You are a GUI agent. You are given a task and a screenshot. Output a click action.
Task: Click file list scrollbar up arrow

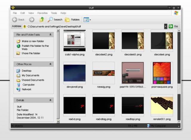pyautogui.click(x=179, y=31)
